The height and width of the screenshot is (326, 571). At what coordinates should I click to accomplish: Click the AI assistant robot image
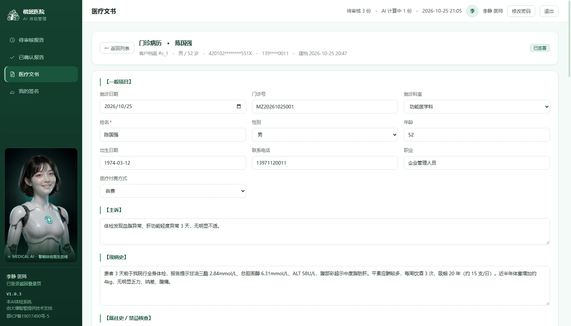coord(41,205)
